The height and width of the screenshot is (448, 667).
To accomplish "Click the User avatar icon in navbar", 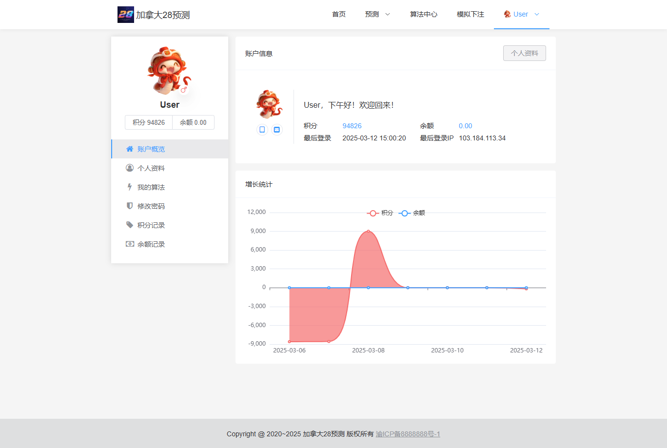I will (508, 14).
